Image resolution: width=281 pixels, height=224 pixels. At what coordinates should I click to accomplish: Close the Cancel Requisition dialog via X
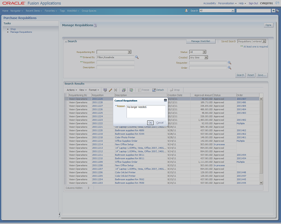pyautogui.click(x=166, y=100)
